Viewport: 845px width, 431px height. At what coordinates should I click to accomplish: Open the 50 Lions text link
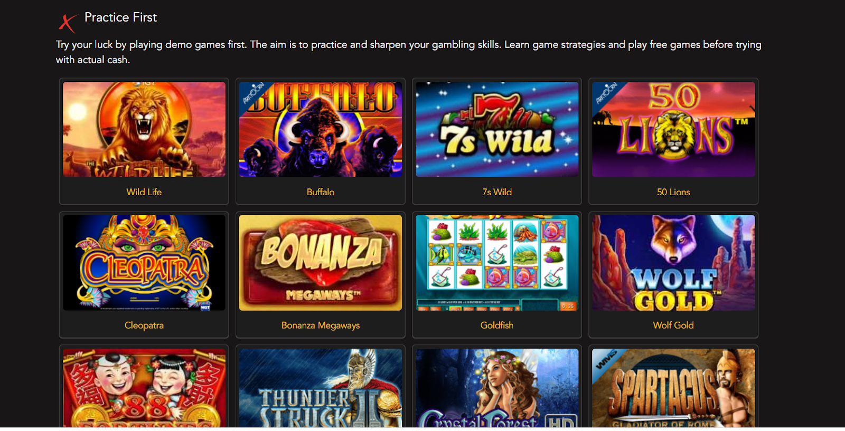coord(673,192)
